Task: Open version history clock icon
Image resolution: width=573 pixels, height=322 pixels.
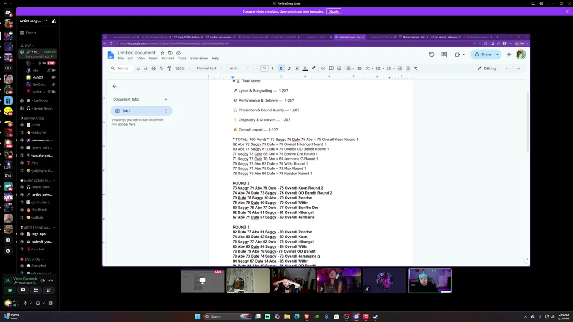Action: point(432,55)
